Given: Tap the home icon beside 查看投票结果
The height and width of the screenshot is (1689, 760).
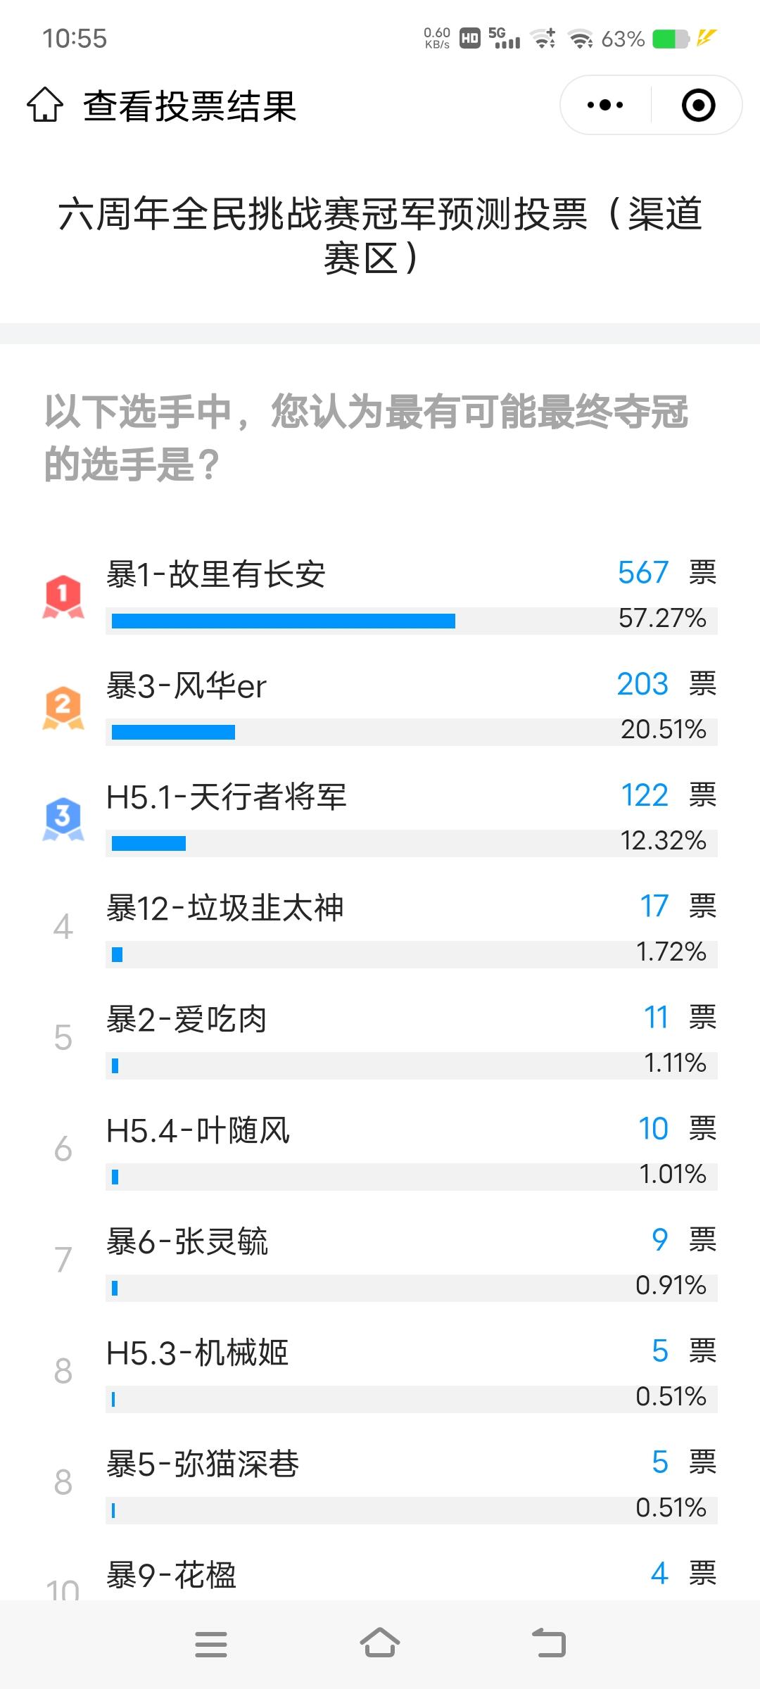Looking at the screenshot, I should 45,105.
